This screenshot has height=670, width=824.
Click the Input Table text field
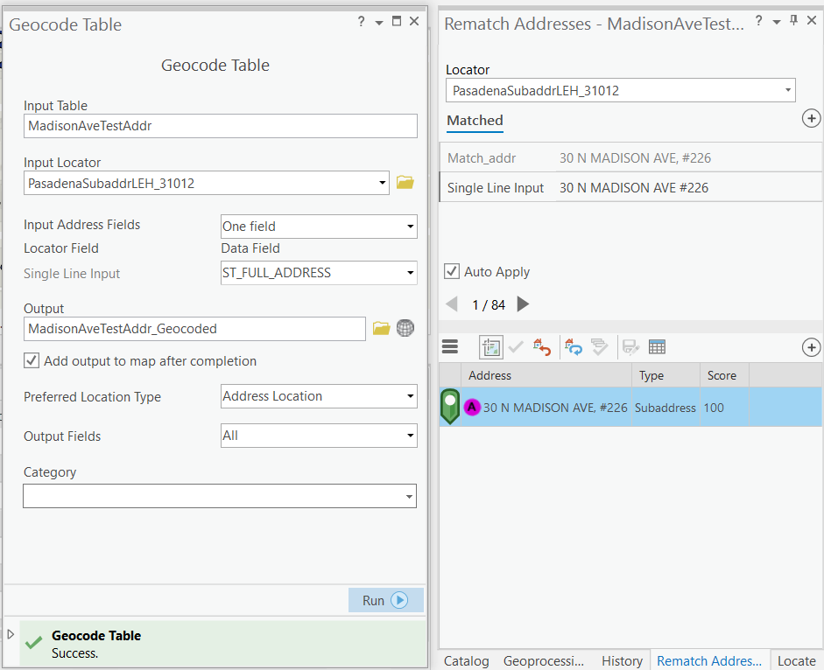pos(221,126)
